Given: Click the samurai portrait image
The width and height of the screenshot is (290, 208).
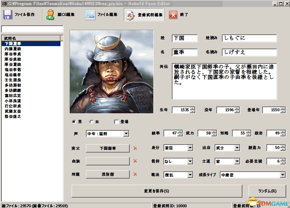Looking at the screenshot, I should (x=112, y=72).
